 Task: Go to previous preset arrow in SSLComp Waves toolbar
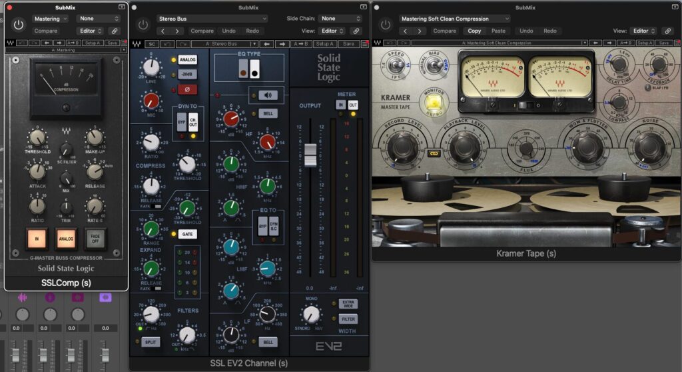[47, 43]
